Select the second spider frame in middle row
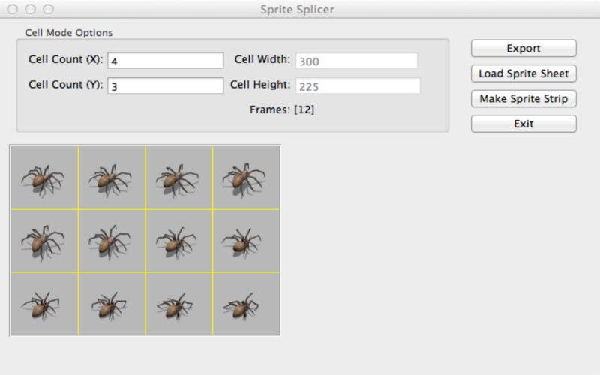Viewport: 600px width, 375px height. pyautogui.click(x=112, y=241)
